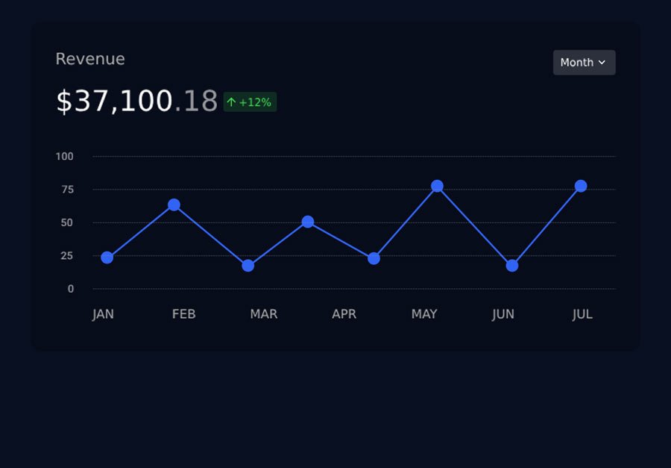Viewport: 671px width, 468px height.
Task: Click the 100 y-axis label
Action: (x=65, y=157)
